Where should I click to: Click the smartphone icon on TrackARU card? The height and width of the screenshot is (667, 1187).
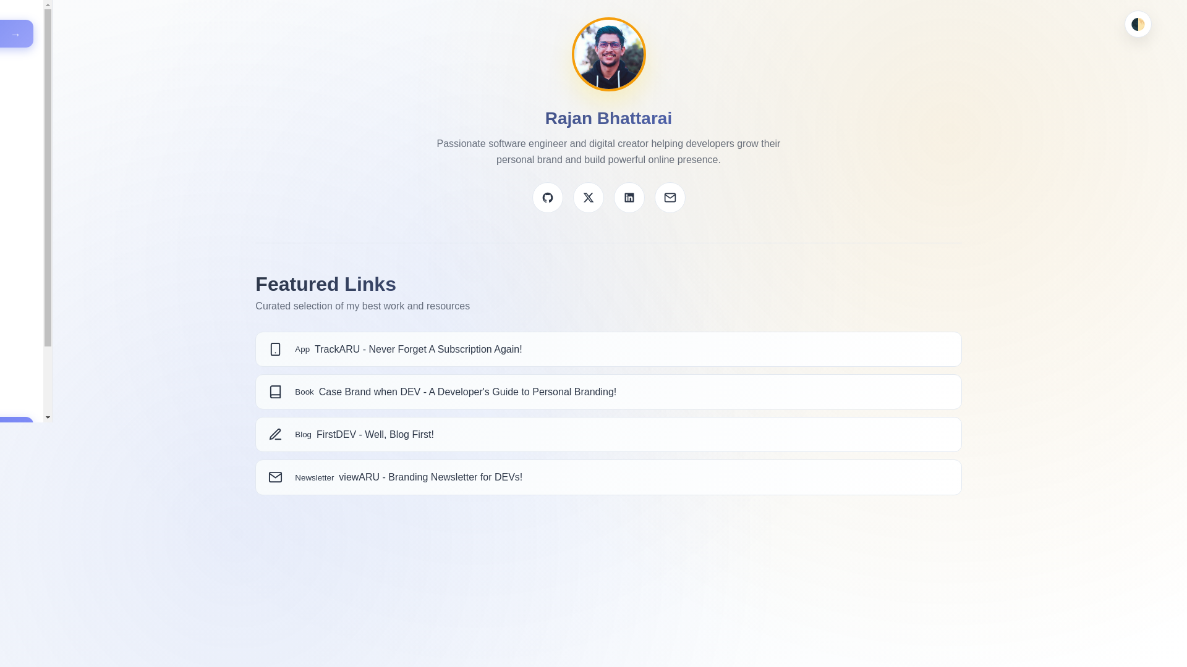(275, 350)
